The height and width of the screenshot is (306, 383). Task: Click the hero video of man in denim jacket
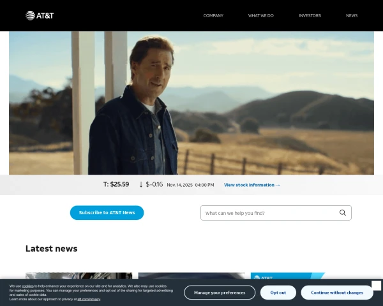(x=191, y=102)
